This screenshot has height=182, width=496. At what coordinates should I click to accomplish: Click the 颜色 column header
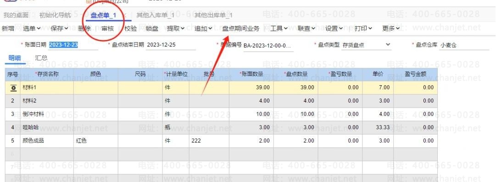tap(96, 75)
